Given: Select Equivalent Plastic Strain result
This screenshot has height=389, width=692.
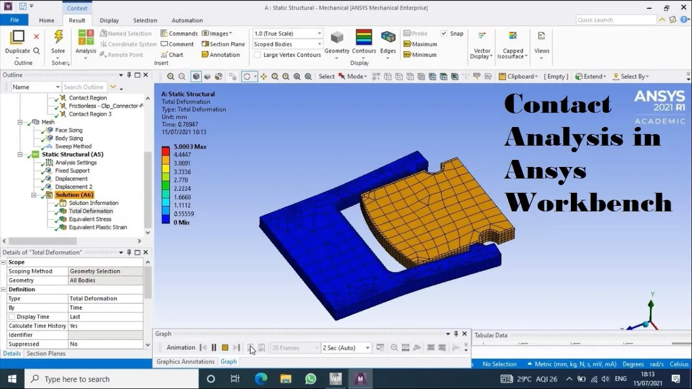Looking at the screenshot, I should click(x=97, y=227).
